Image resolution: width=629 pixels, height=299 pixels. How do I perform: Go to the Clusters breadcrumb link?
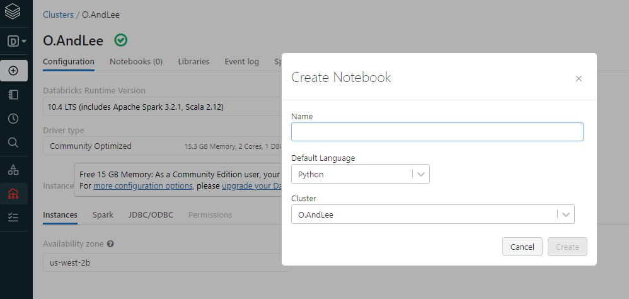tap(58, 15)
